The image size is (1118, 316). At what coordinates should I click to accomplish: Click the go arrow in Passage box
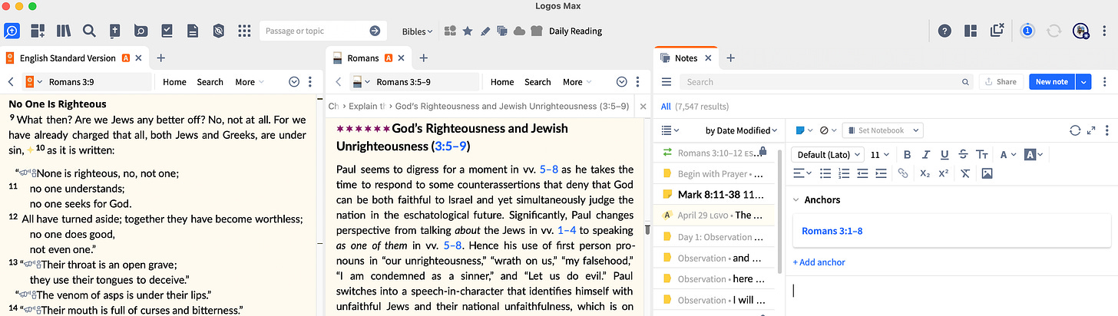pos(375,31)
